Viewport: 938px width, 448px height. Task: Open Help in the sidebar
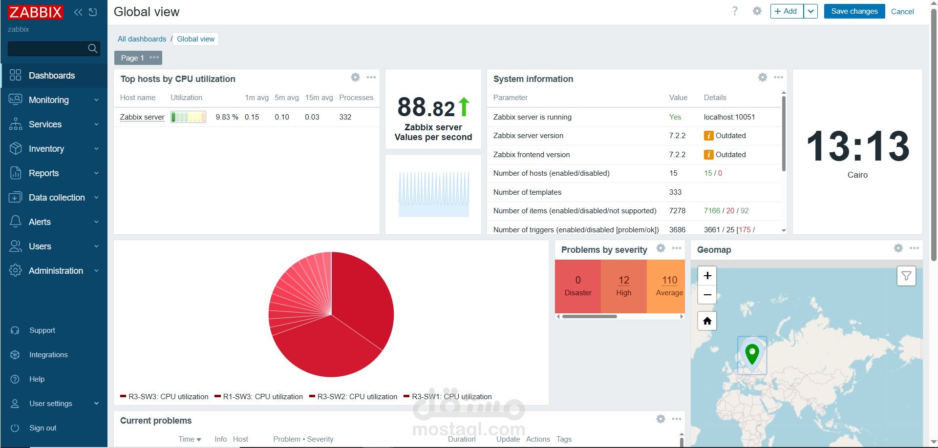click(54, 379)
